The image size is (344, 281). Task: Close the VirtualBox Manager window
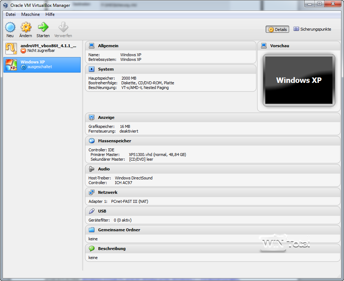tap(333, 4)
